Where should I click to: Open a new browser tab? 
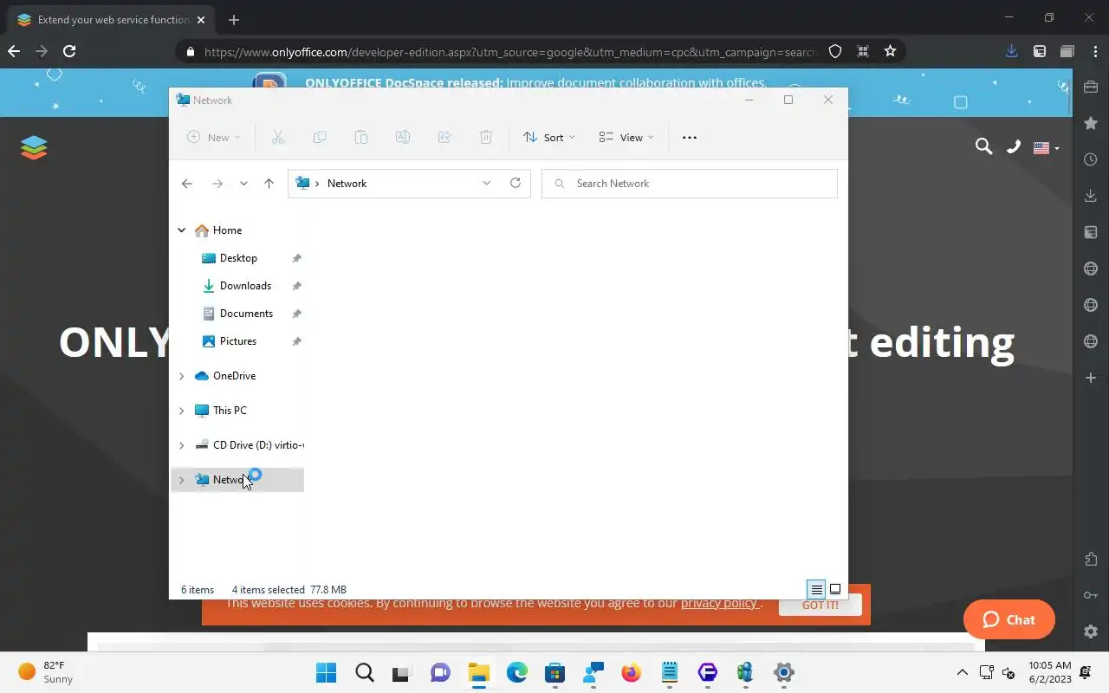coord(234,19)
